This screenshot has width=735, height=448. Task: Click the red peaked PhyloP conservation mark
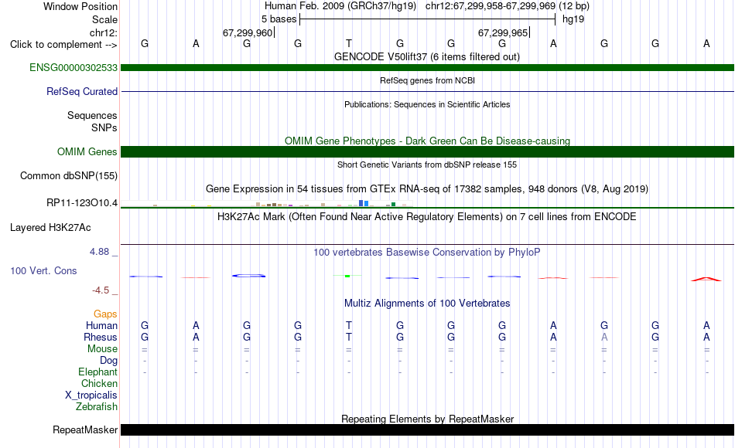click(x=706, y=280)
